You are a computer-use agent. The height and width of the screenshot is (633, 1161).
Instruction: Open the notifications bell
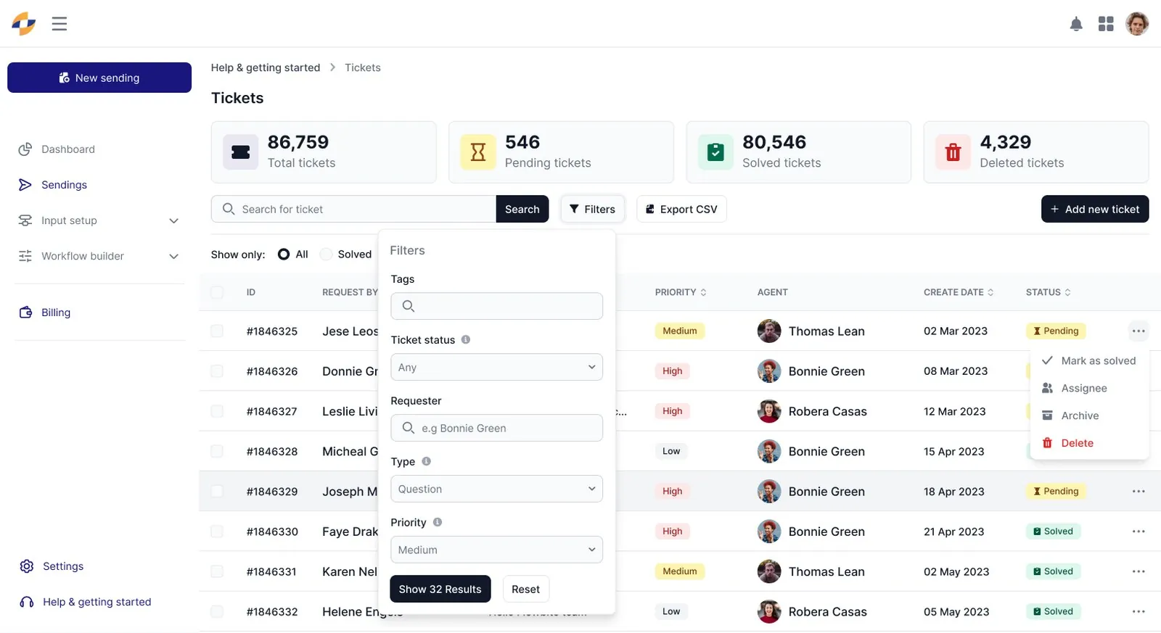point(1076,24)
